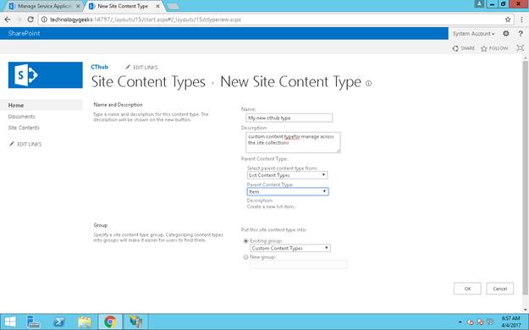The image size is (529, 330).
Task: Click the browser address bar URL
Action: point(146,19)
